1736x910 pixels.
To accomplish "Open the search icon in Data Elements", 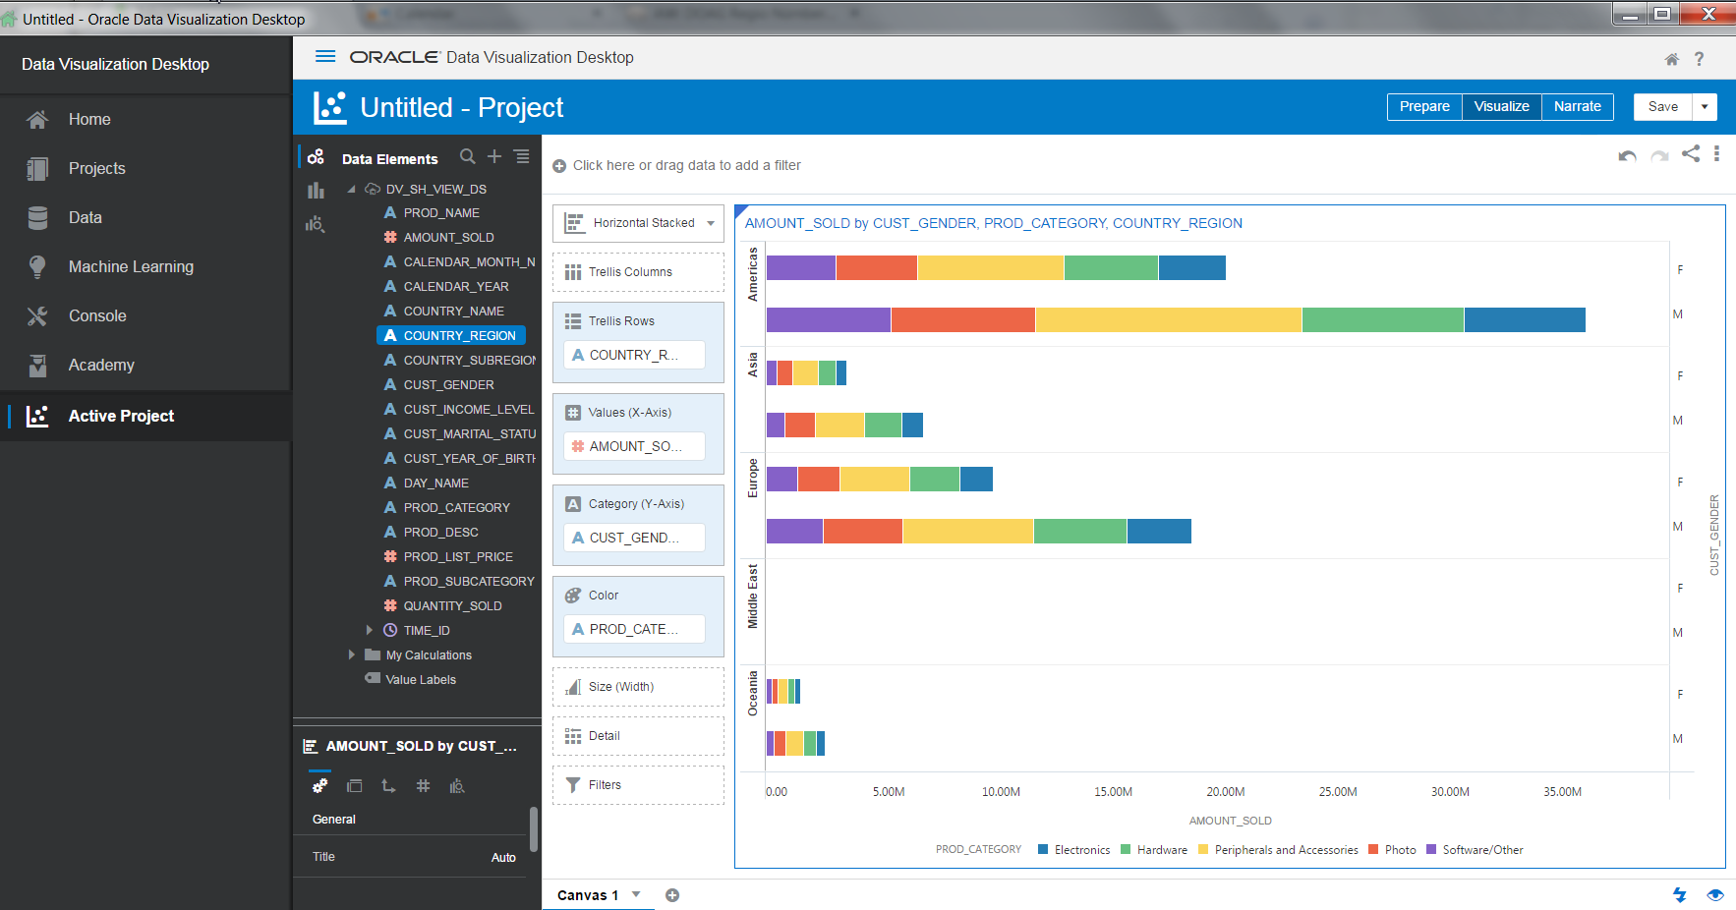I will 468,157.
